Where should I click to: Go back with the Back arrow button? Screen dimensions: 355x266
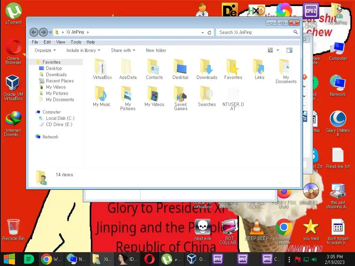pos(34,32)
